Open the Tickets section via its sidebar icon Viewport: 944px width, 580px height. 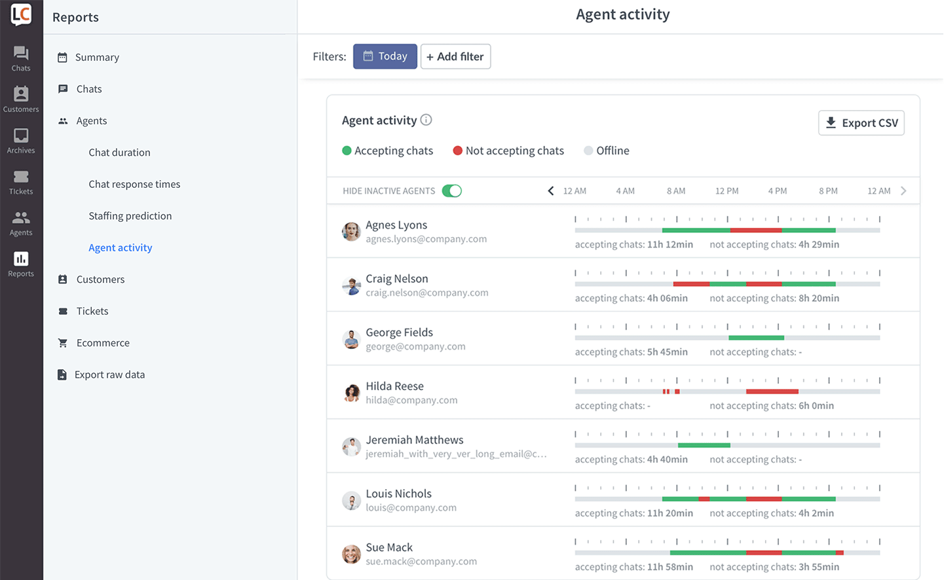pos(20,181)
